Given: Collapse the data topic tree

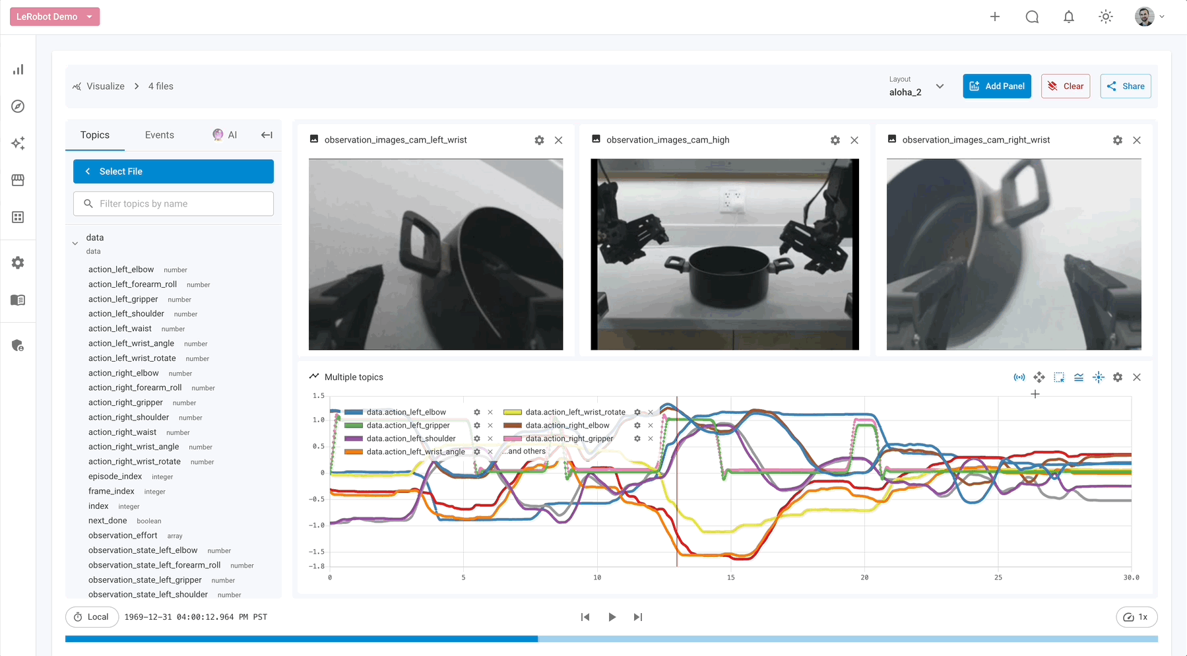Looking at the screenshot, I should click(x=75, y=244).
